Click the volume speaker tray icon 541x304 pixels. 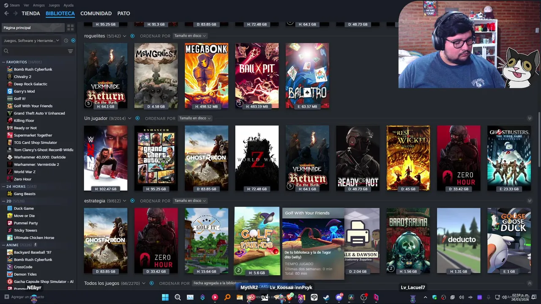462,297
